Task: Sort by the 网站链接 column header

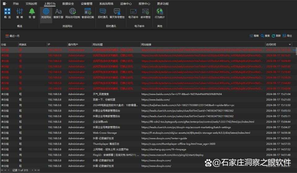Action: (203, 45)
